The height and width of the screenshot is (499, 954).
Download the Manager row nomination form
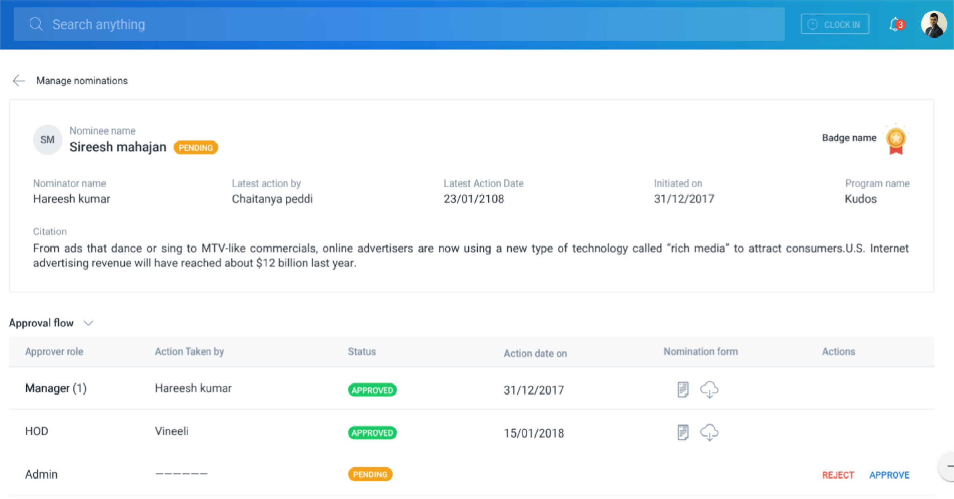pos(710,390)
